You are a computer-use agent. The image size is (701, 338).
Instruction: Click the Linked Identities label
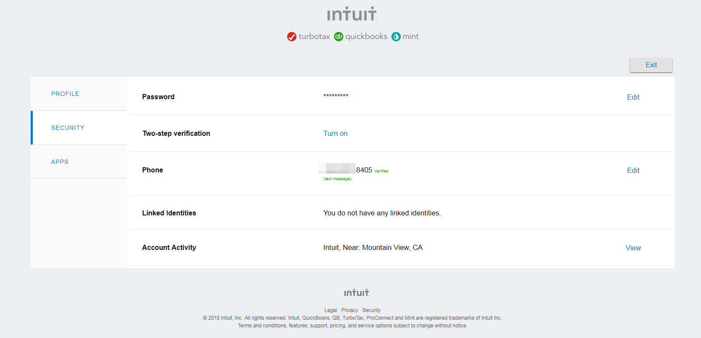tap(169, 213)
